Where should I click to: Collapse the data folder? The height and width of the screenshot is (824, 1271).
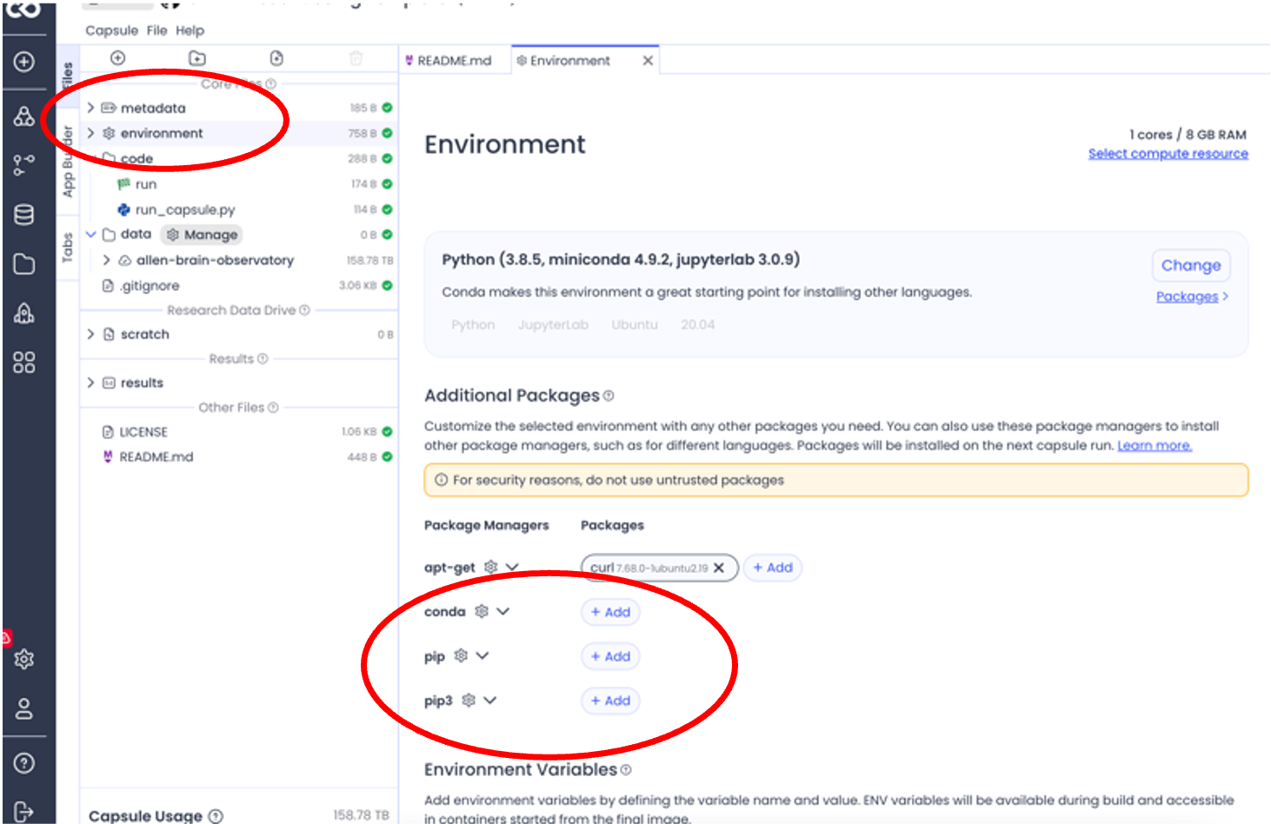click(x=90, y=235)
